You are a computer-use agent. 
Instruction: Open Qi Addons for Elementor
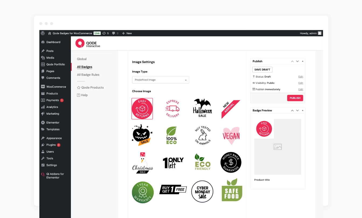point(55,176)
